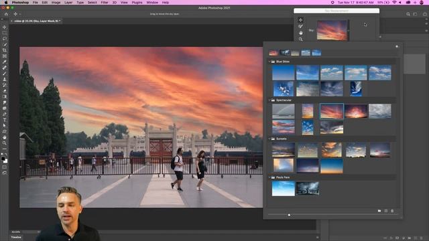This screenshot has height=241, width=429.
Task: Select the Rectangular Marquee tool
Action: (5, 33)
